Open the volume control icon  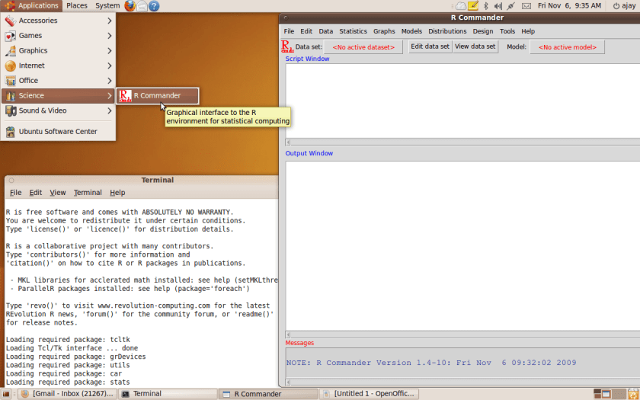point(498,6)
